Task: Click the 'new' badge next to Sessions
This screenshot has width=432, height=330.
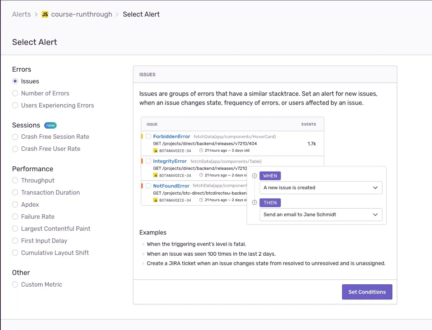Action: (51, 126)
